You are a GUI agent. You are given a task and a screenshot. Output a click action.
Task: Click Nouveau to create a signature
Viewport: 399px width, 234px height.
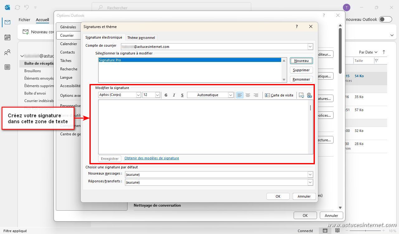(301, 61)
